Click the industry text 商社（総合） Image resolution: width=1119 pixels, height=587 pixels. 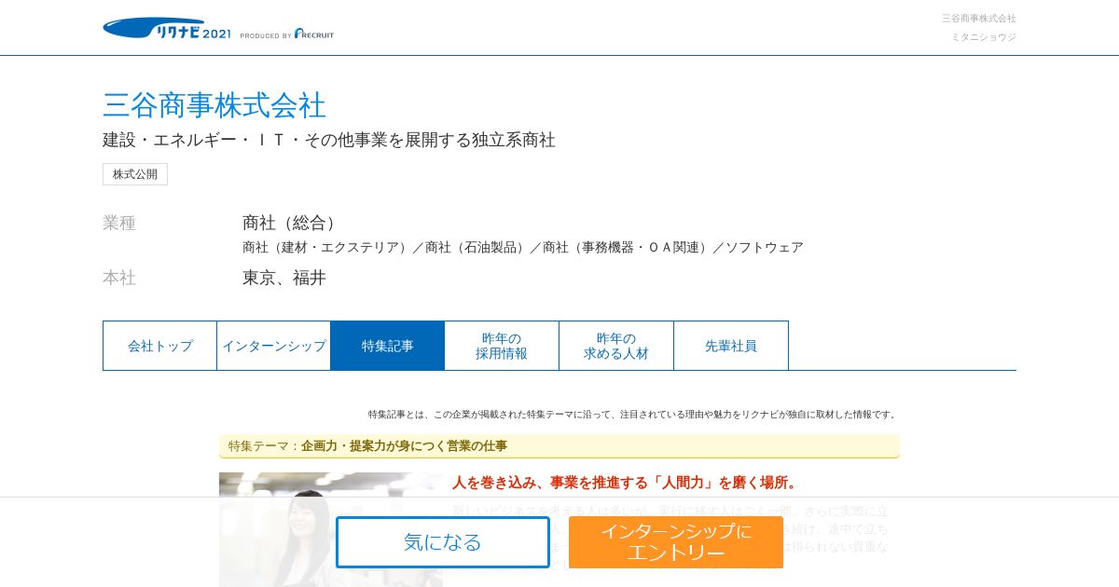(x=293, y=223)
